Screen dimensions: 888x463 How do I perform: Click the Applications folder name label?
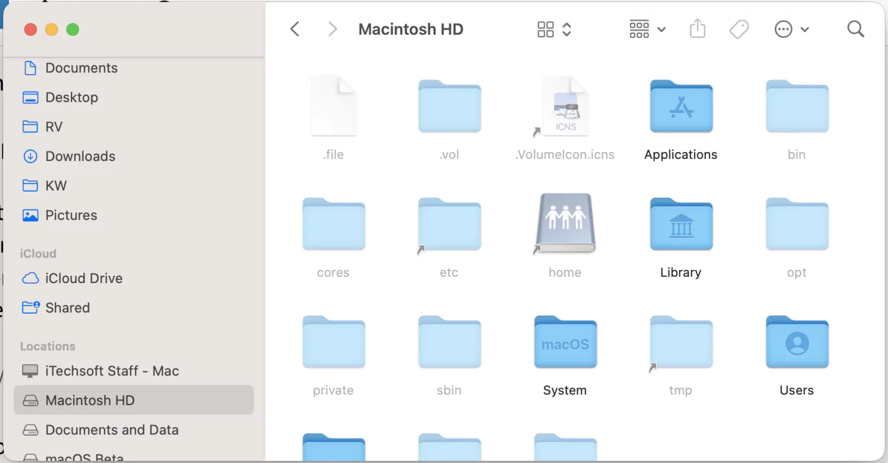(x=681, y=155)
